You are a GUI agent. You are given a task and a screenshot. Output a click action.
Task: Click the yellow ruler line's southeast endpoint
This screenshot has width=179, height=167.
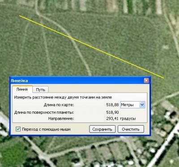[163, 78]
